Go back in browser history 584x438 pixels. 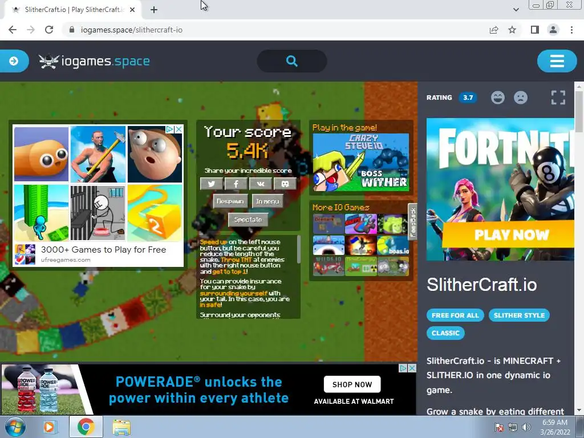(13, 30)
